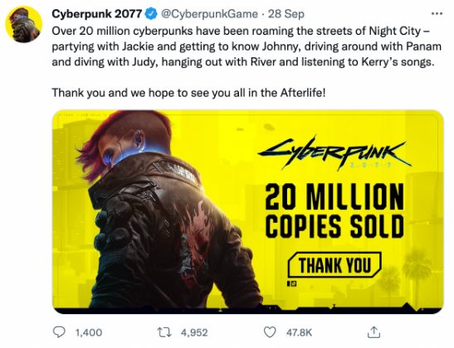454x348 pixels.
Task: Click the THANK YOU badge in the image
Action: pos(334,265)
